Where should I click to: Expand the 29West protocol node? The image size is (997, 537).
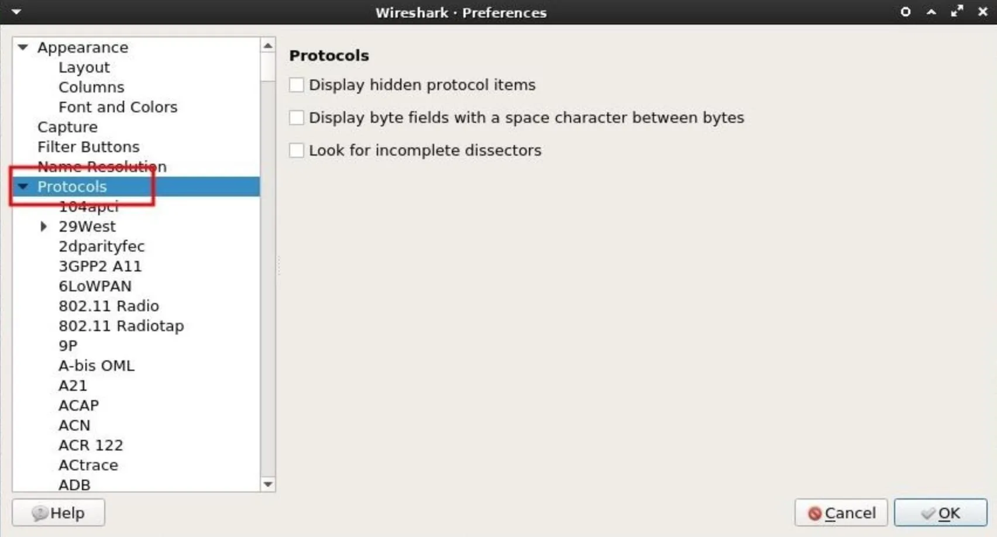43,226
